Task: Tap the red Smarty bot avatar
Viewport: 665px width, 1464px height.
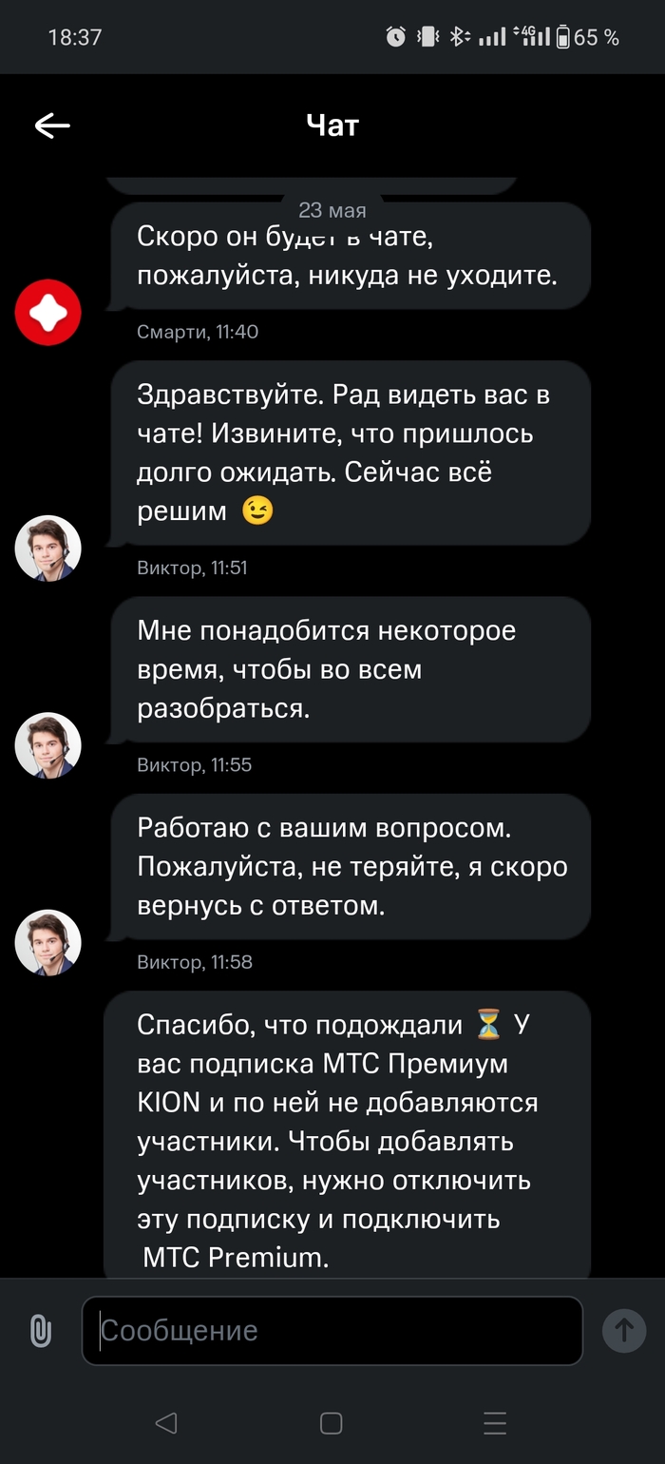Action: tap(47, 312)
